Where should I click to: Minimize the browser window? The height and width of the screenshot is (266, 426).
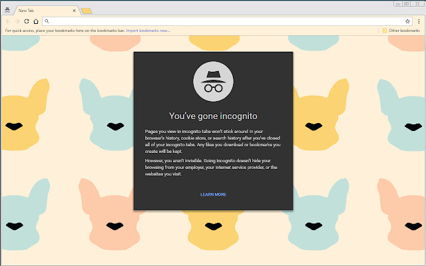point(397,3)
